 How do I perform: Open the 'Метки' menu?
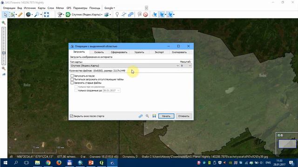coord(60,8)
